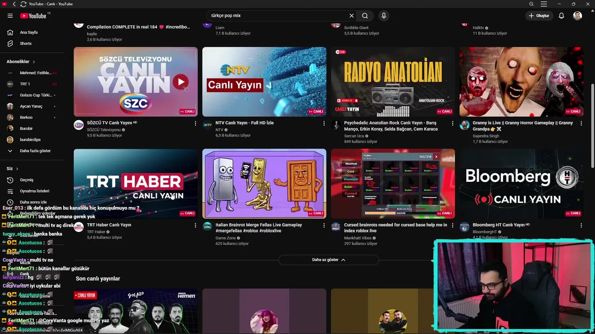Open the TRT 1 subscription channel
595x334 pixels.
point(25,84)
